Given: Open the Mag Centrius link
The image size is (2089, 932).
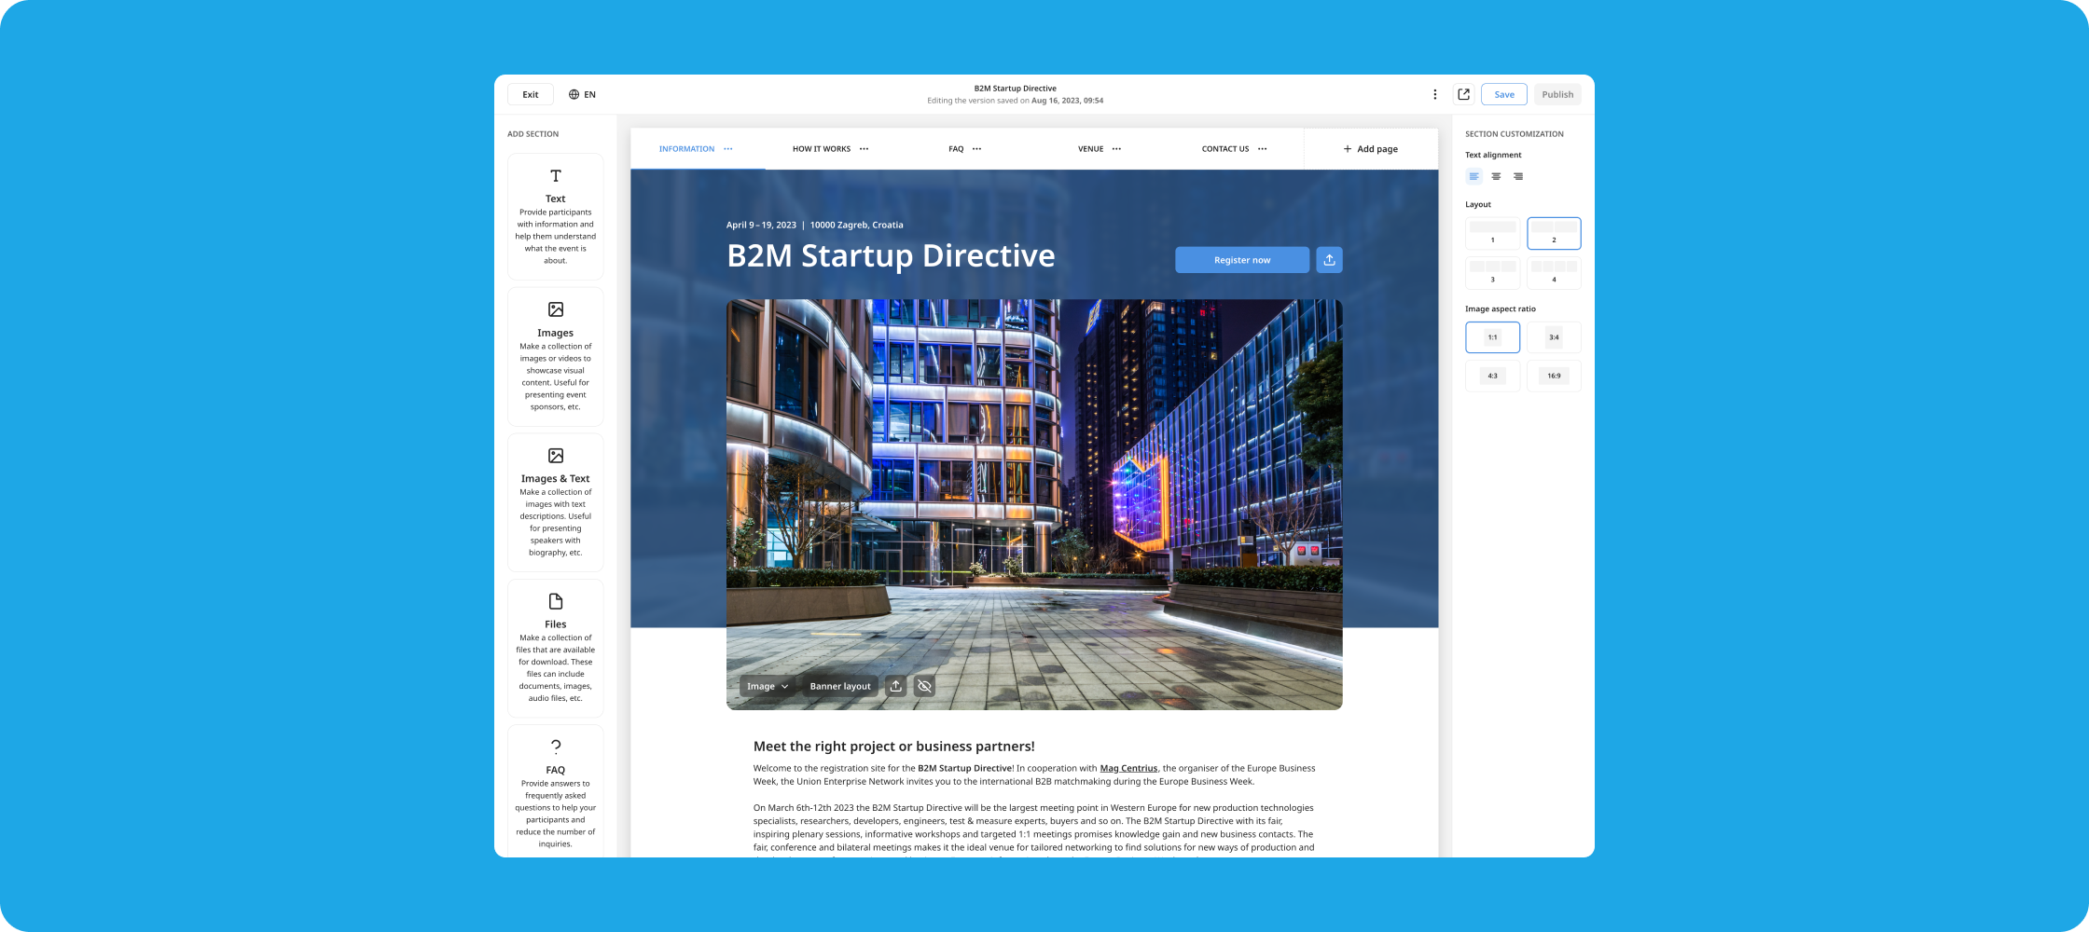Looking at the screenshot, I should coord(1128,768).
